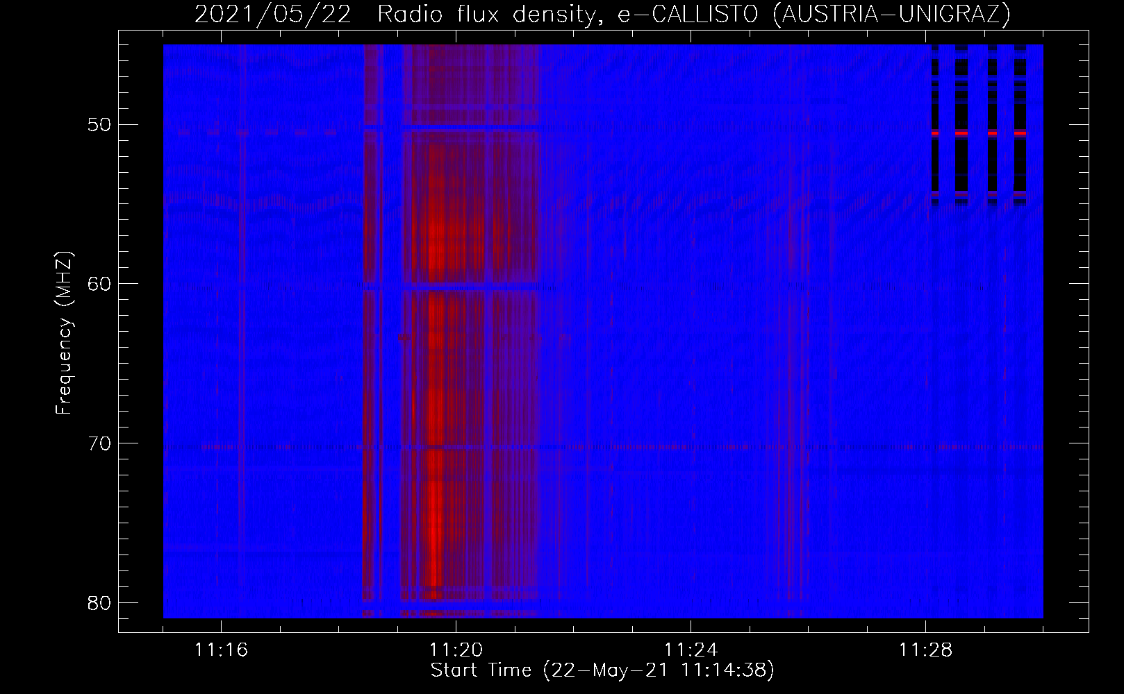Click the 'Start Time (22-May-21 11:14:38)' label

click(x=602, y=670)
